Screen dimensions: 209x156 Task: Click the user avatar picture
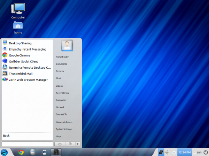pos(67,45)
